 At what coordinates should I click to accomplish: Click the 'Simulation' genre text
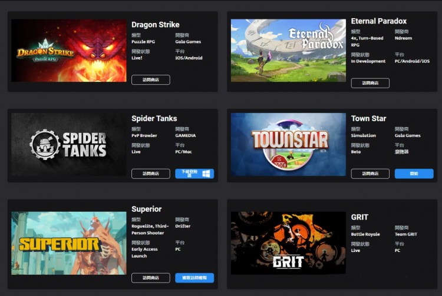(x=364, y=135)
